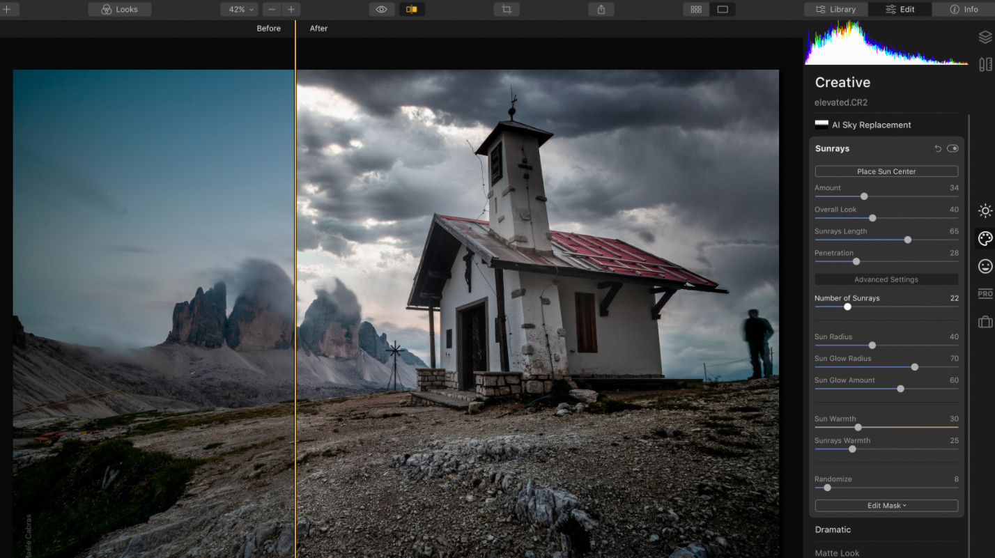The height and width of the screenshot is (558, 995).
Task: Click the crop tool icon
Action: (x=507, y=9)
